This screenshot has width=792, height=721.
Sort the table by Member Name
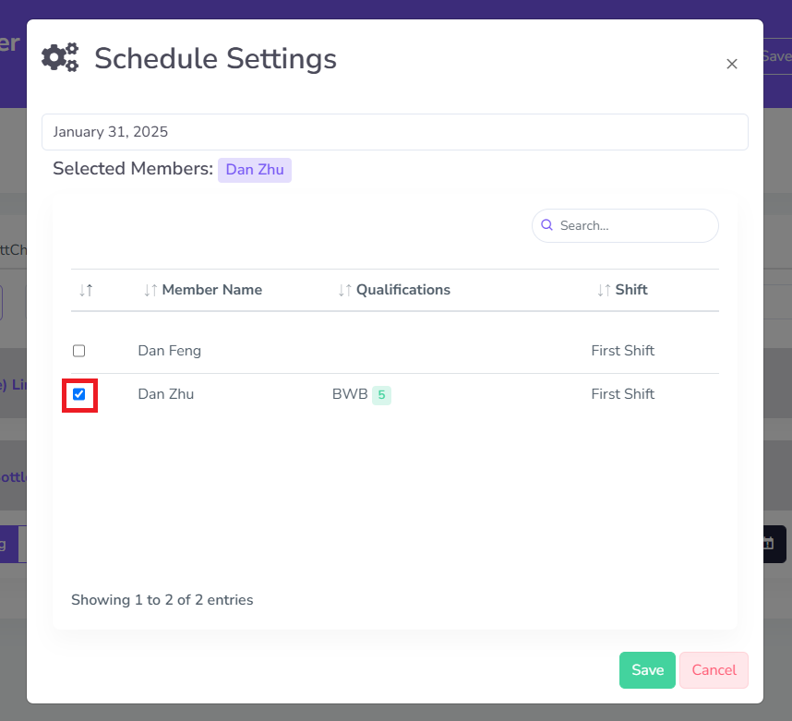(211, 290)
